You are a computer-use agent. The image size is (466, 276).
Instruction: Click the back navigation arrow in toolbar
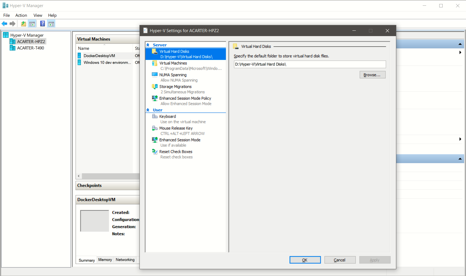(4, 24)
